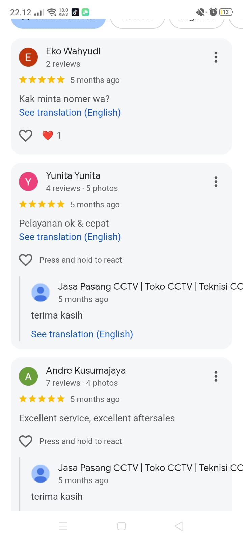Open Eko Wahyudi's reviewer profile name
This screenshot has height=541, width=243.
pos(73,51)
